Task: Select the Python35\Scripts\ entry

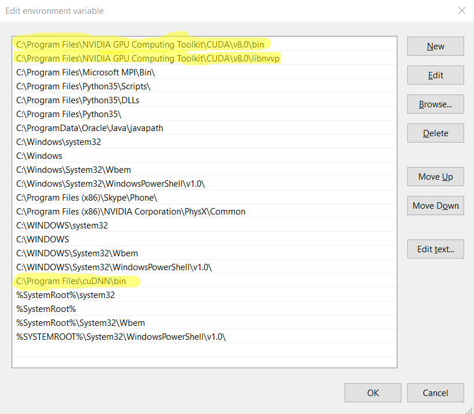Action: point(204,86)
